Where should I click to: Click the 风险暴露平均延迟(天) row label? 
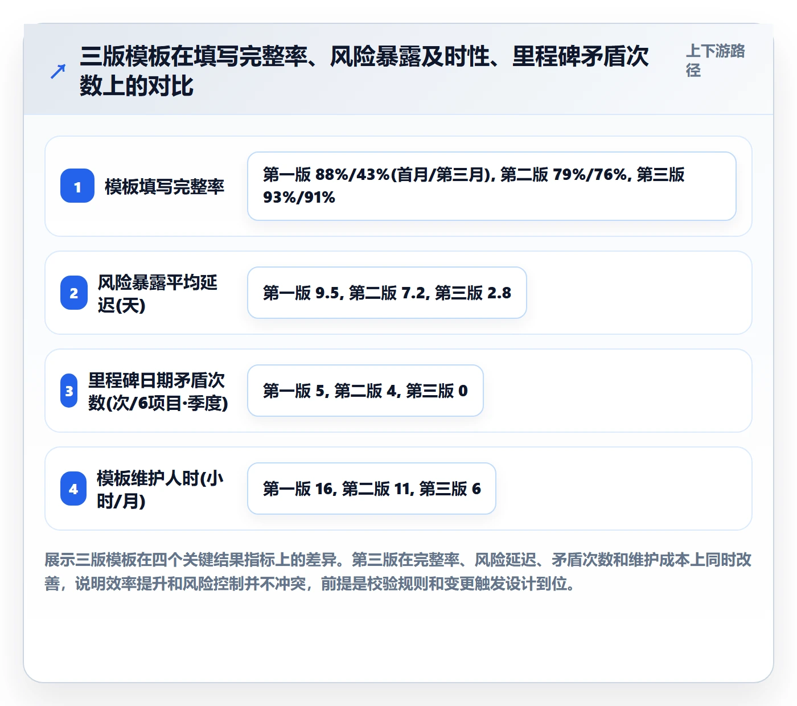coord(158,293)
